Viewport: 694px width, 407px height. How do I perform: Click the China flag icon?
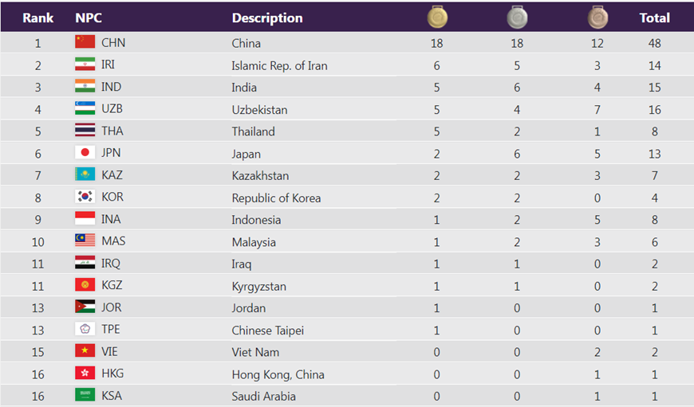85,42
